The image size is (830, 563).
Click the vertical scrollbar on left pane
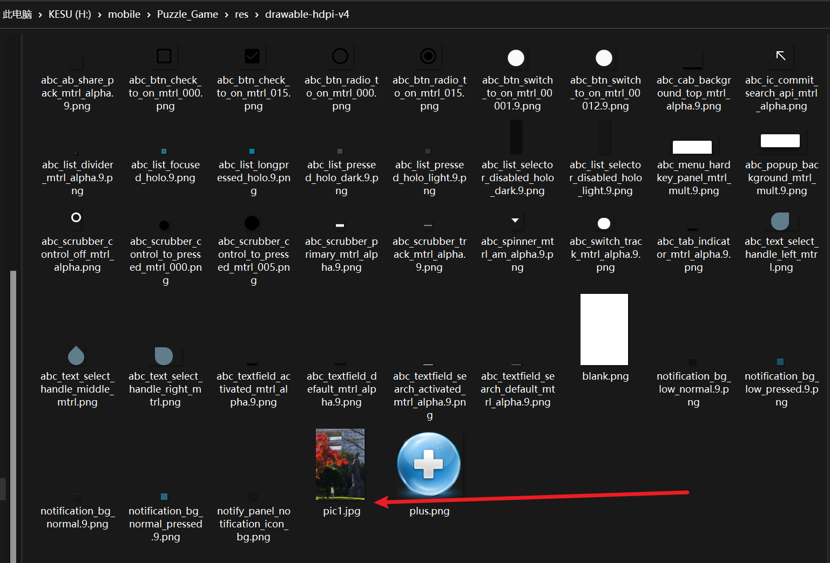coord(13,377)
